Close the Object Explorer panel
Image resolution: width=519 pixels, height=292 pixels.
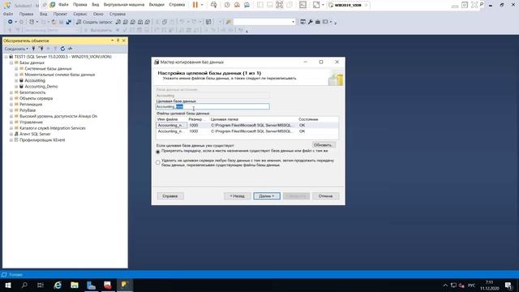tap(124, 41)
